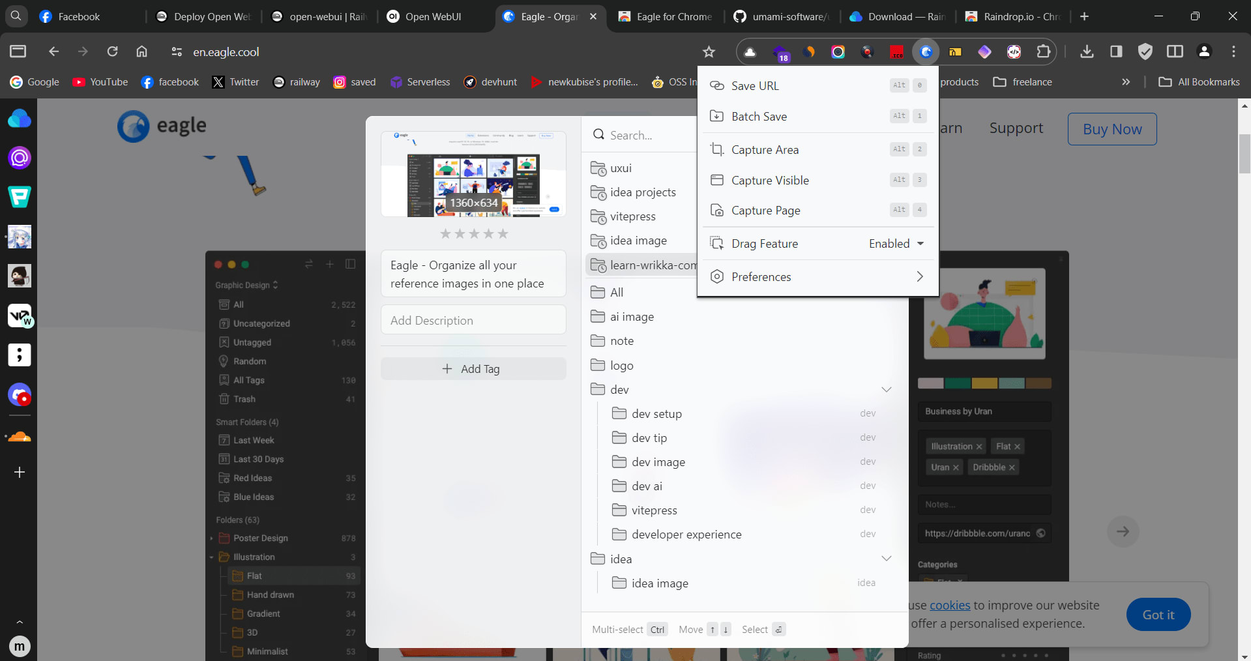Click the search browser icon at top-left
The width and height of the screenshot is (1251, 661).
(x=16, y=16)
